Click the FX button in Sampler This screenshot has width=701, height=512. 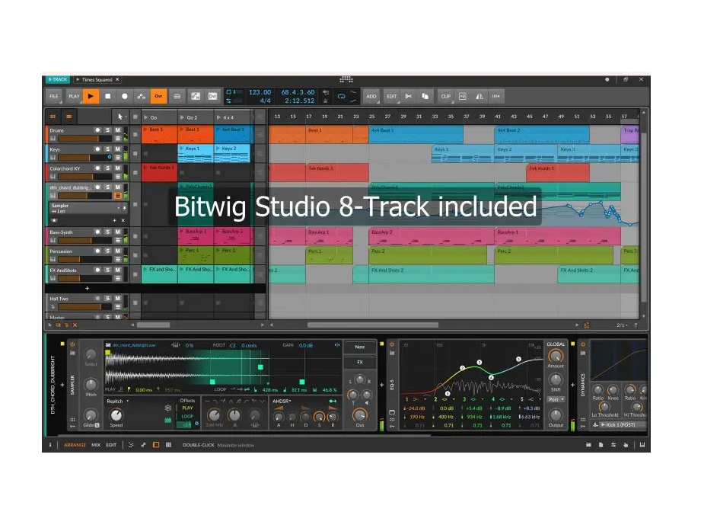tap(359, 362)
